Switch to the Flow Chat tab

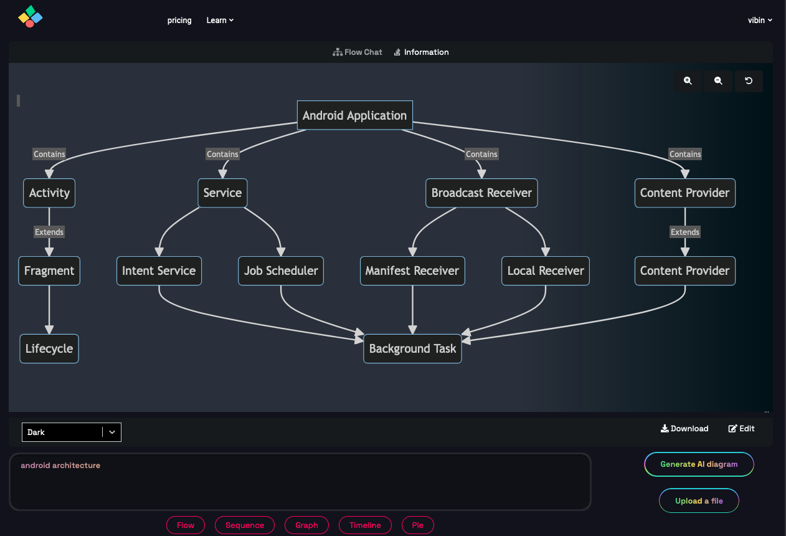357,52
